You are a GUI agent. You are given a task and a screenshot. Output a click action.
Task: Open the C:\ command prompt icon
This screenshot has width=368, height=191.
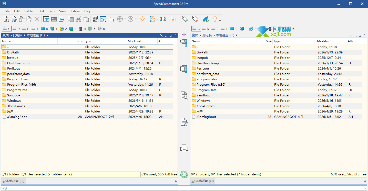[x=54, y=19]
